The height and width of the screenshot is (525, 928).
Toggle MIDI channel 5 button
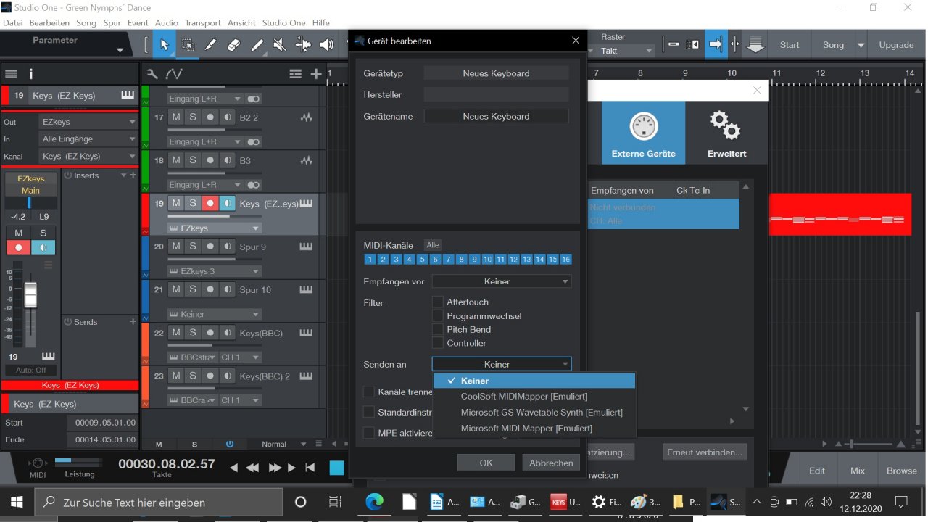coord(423,259)
